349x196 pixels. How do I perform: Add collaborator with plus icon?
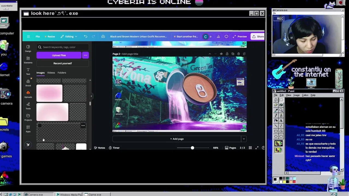210,36
